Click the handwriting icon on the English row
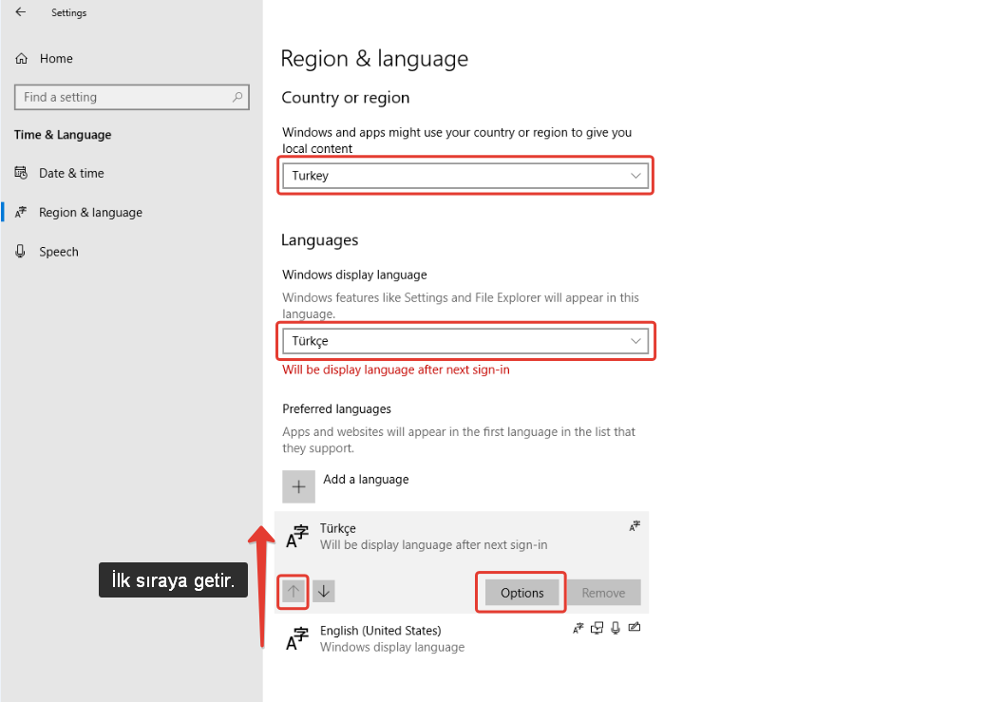Viewport: 986px width, 702px height. pyautogui.click(x=635, y=627)
